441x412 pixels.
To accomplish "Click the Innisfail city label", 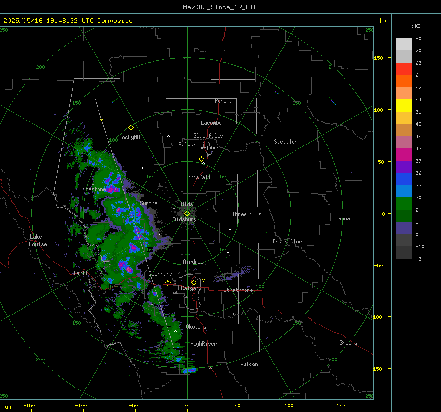I will click(197, 177).
